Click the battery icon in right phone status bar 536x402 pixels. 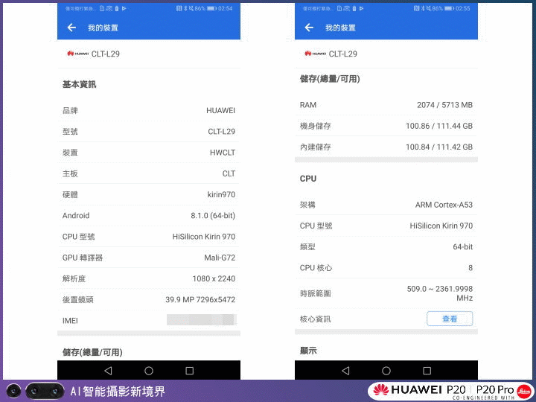448,8
